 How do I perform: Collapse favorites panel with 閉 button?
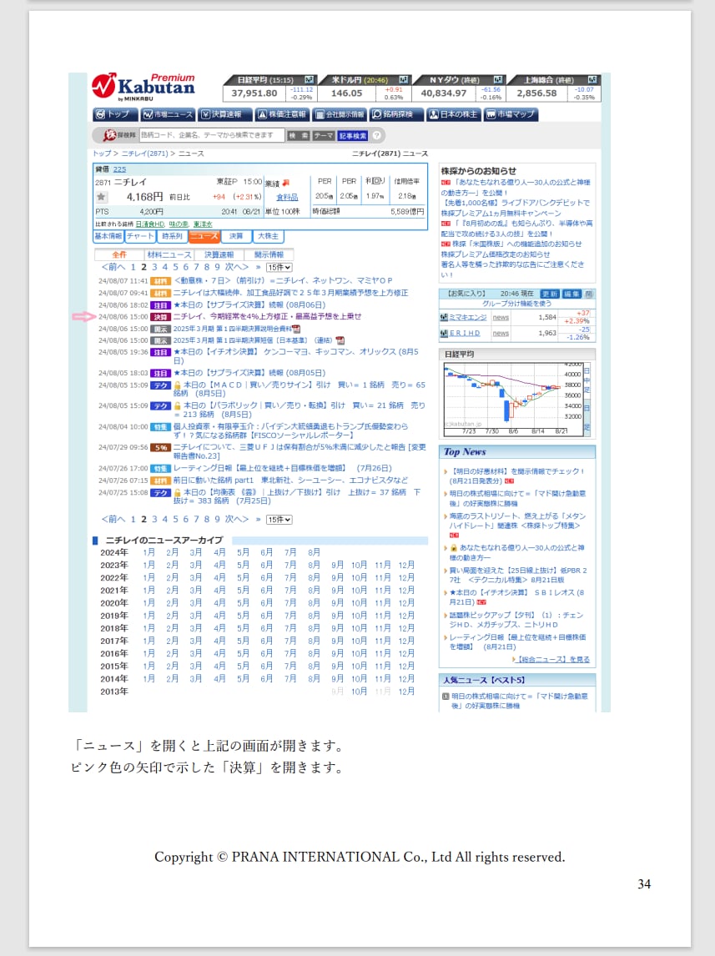pyautogui.click(x=589, y=294)
